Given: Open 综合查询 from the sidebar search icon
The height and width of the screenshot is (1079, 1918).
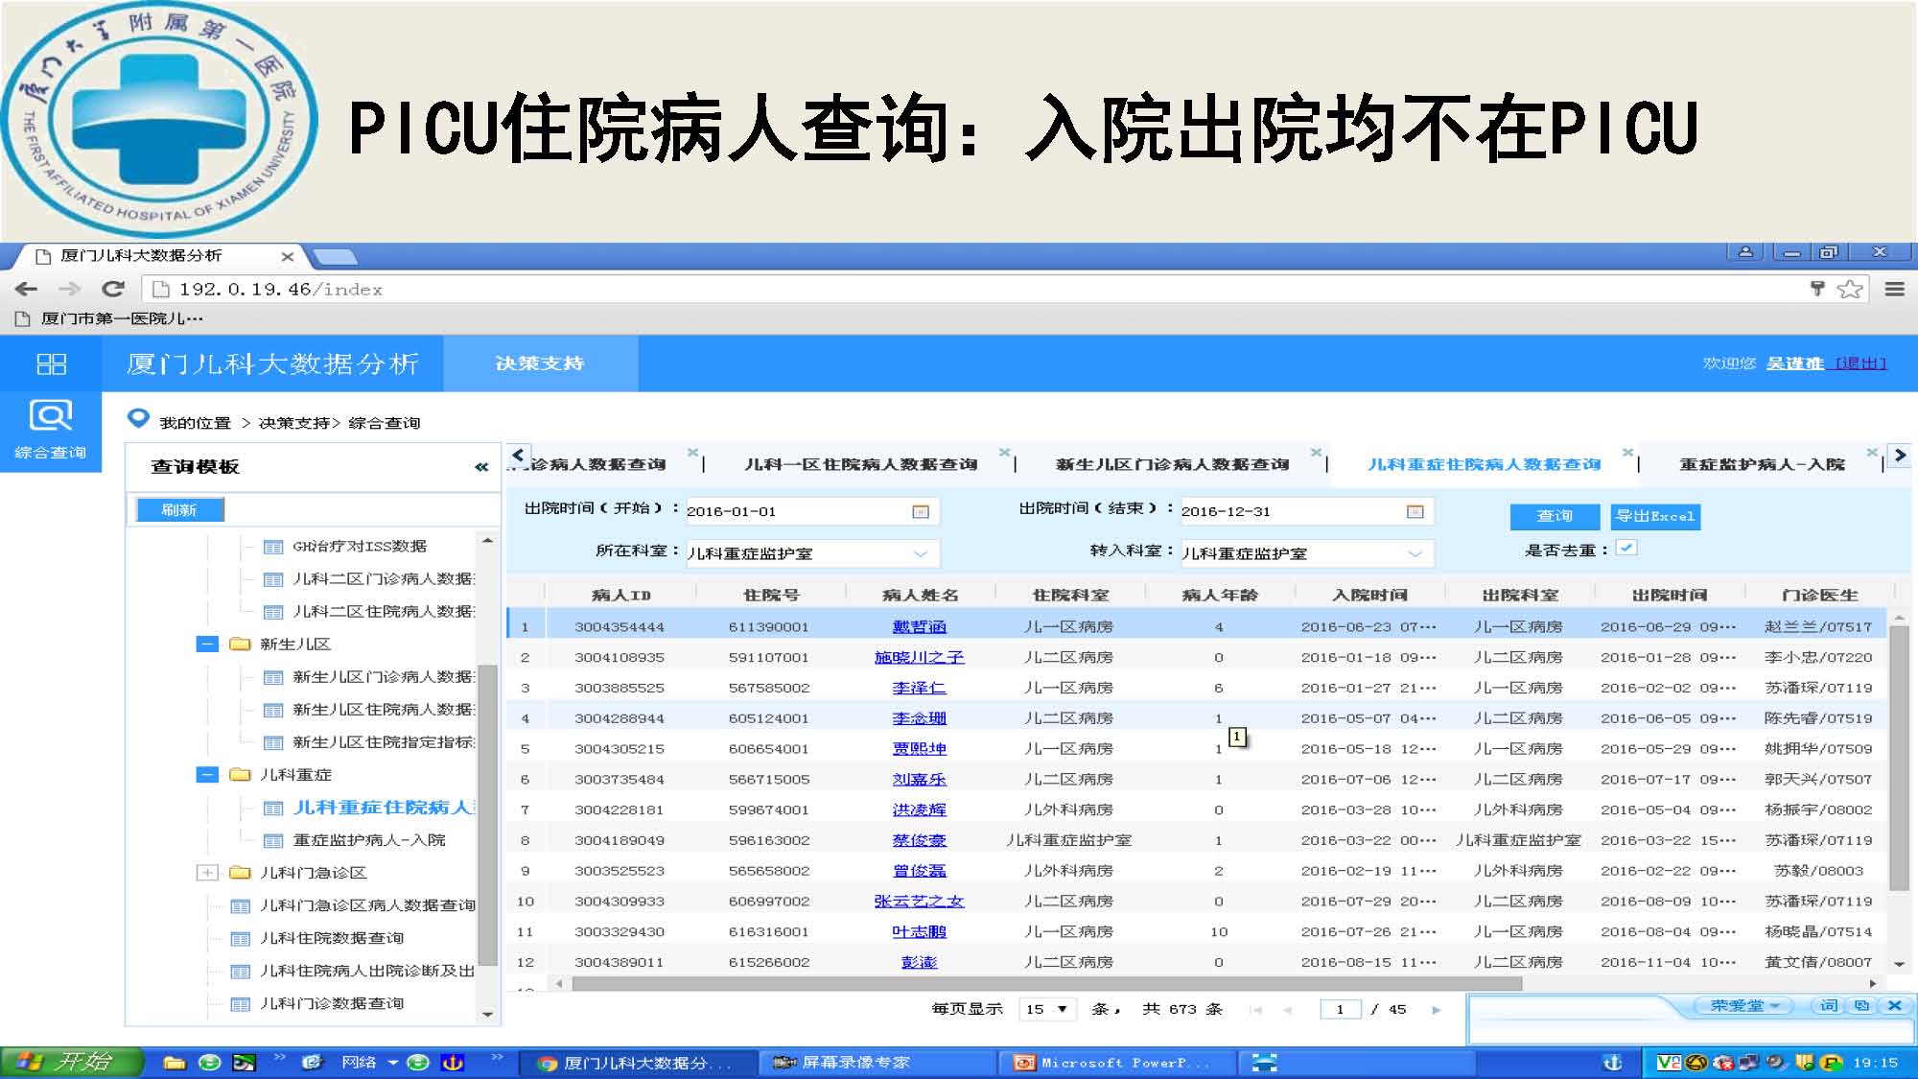Looking at the screenshot, I should click(x=51, y=430).
